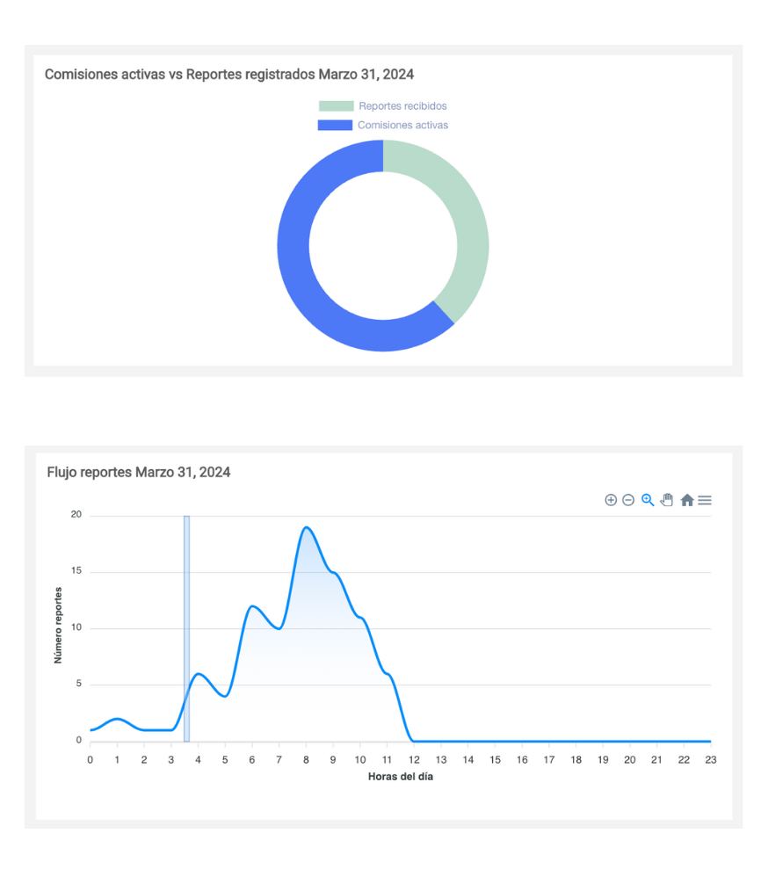The height and width of the screenshot is (891, 768).
Task: Open the chart hamburger menu
Action: tap(705, 500)
